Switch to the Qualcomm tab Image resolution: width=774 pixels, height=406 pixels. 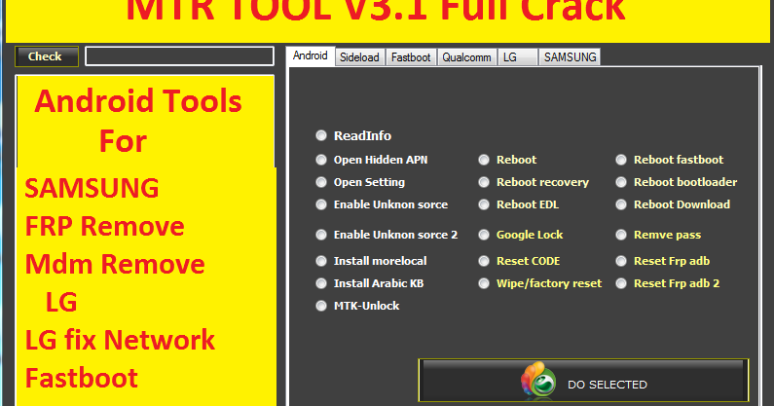[x=466, y=57]
